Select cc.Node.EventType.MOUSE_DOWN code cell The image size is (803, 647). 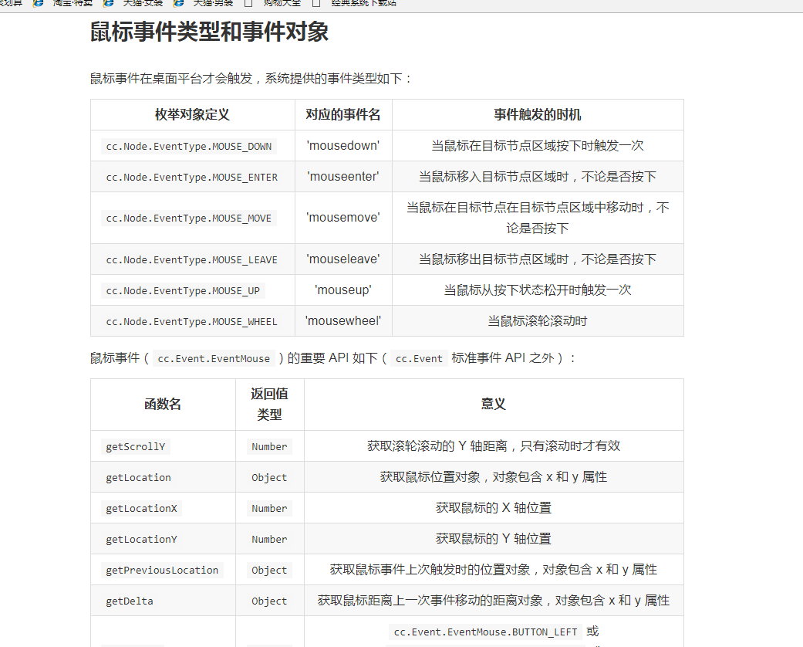pos(188,146)
